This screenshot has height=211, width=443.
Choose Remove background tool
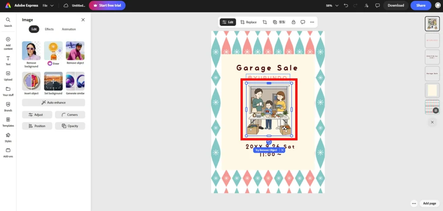(x=31, y=54)
